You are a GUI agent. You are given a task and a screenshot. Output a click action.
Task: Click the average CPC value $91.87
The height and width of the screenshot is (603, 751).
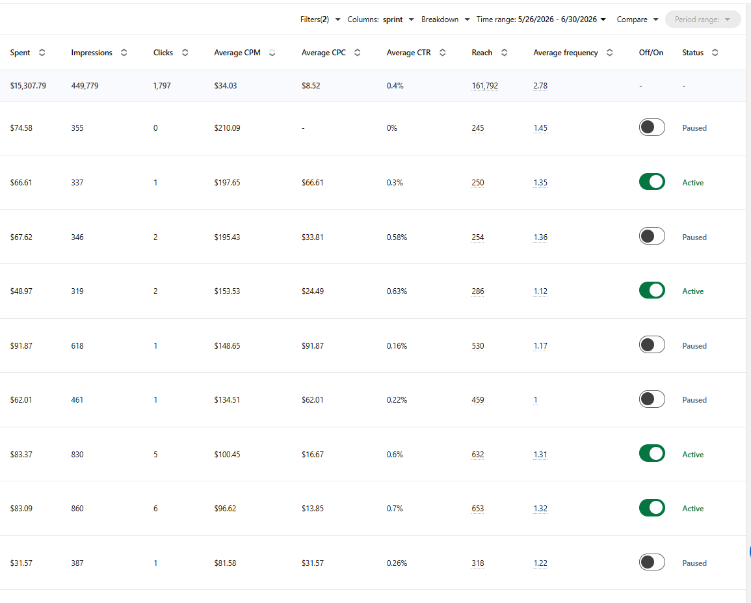[x=312, y=346]
